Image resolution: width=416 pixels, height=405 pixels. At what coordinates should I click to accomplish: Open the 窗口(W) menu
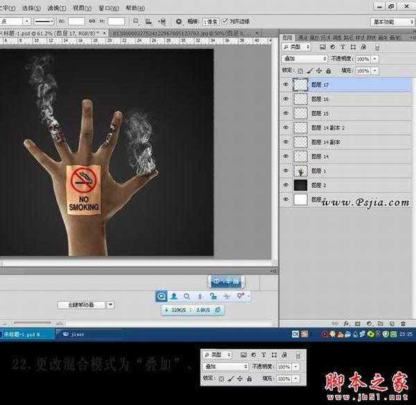point(107,8)
